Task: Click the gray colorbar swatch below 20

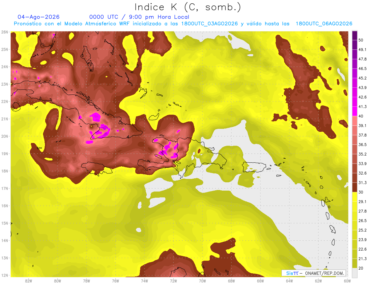Action: pyautogui.click(x=355, y=272)
